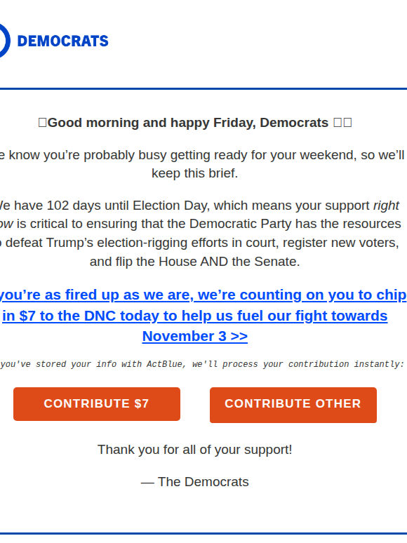
Task: Click 'Thank you for all of your support!'
Action: tap(194, 450)
